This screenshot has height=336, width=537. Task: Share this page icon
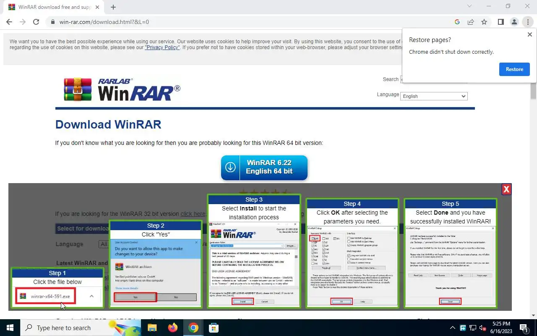(471, 22)
